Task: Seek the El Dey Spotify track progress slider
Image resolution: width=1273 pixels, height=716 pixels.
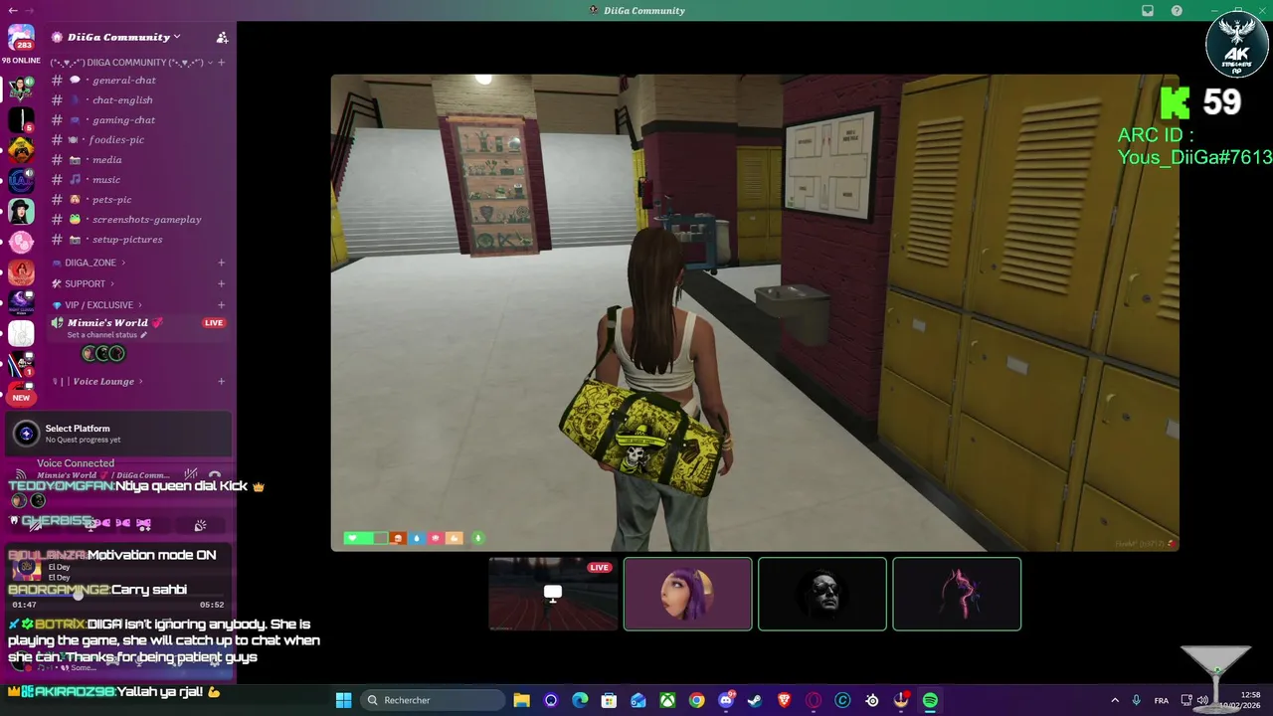Action: tap(118, 597)
